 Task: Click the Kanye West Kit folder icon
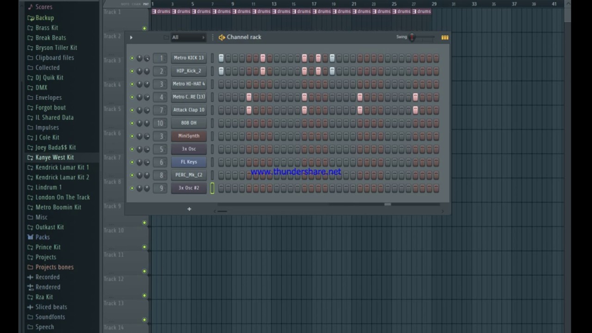pyautogui.click(x=30, y=158)
